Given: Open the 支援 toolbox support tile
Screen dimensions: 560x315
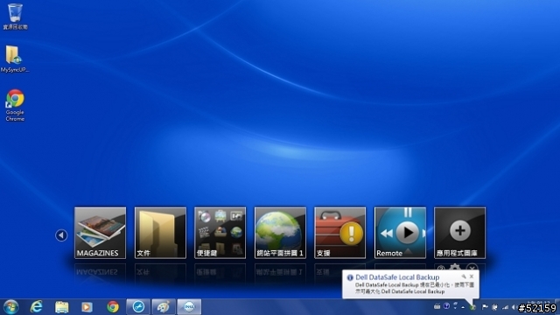Looking at the screenshot, I should coord(340,233).
